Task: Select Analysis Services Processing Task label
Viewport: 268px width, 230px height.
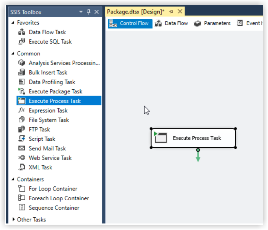Action: 64,63
